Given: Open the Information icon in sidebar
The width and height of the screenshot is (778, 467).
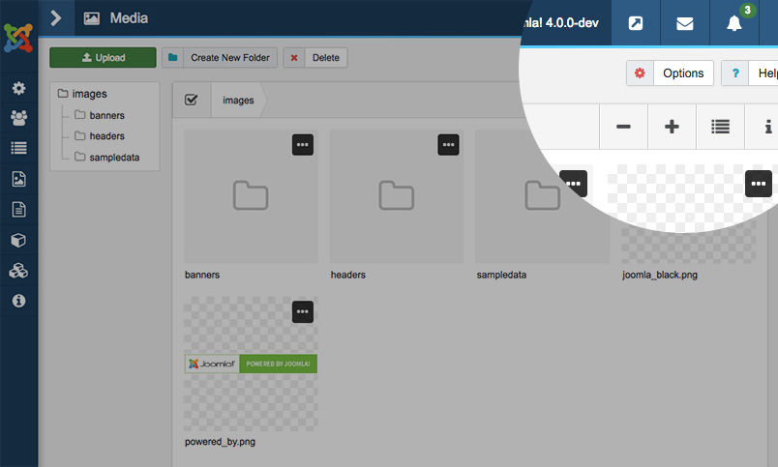Looking at the screenshot, I should tap(18, 301).
